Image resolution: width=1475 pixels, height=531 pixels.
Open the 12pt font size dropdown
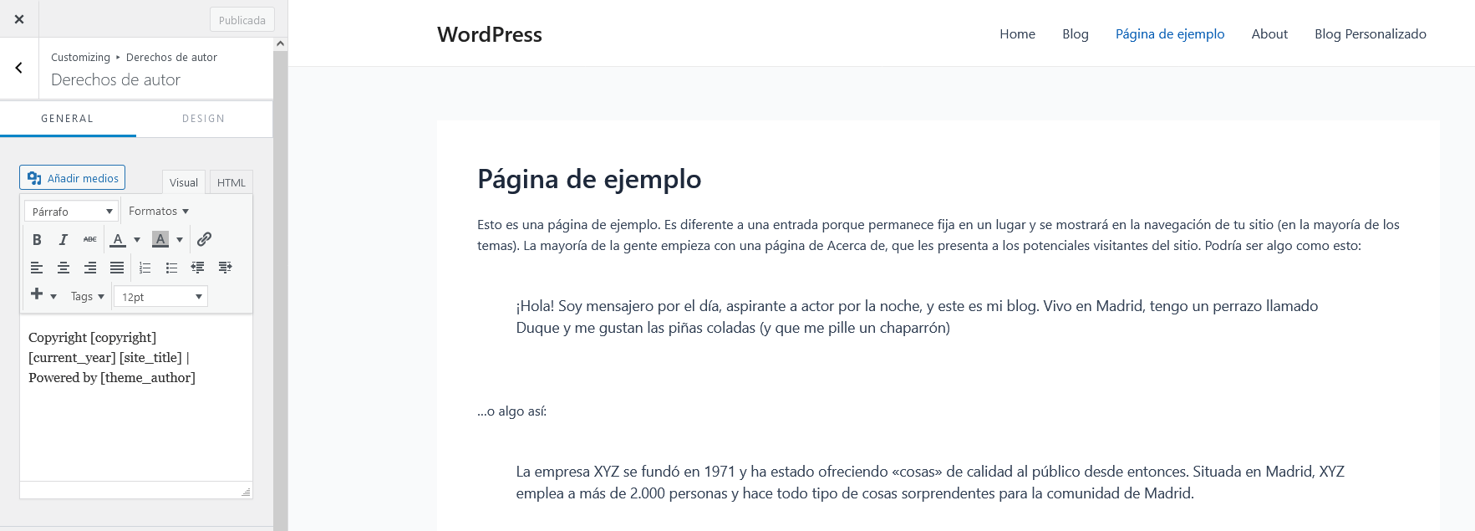(x=161, y=297)
